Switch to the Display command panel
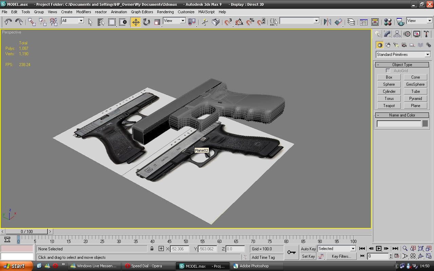434x271 pixels. pos(417,34)
